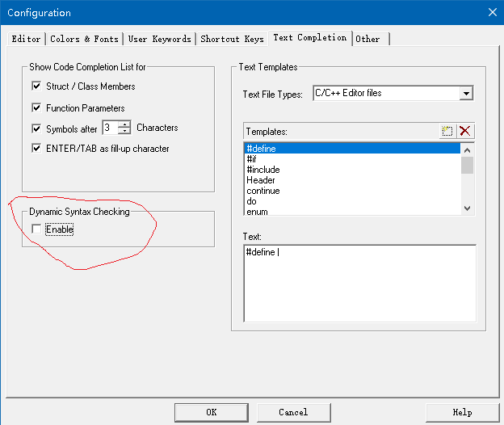Click the Help button
504x425 pixels.
[x=462, y=412]
